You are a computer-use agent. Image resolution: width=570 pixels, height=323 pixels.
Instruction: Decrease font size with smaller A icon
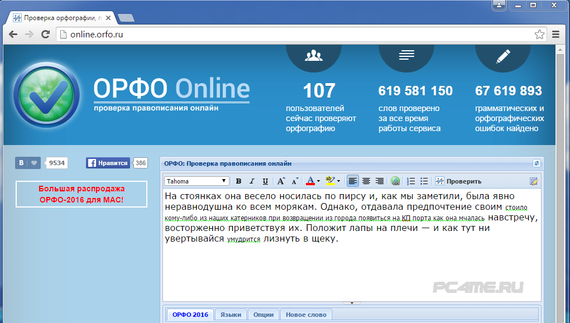(295, 181)
